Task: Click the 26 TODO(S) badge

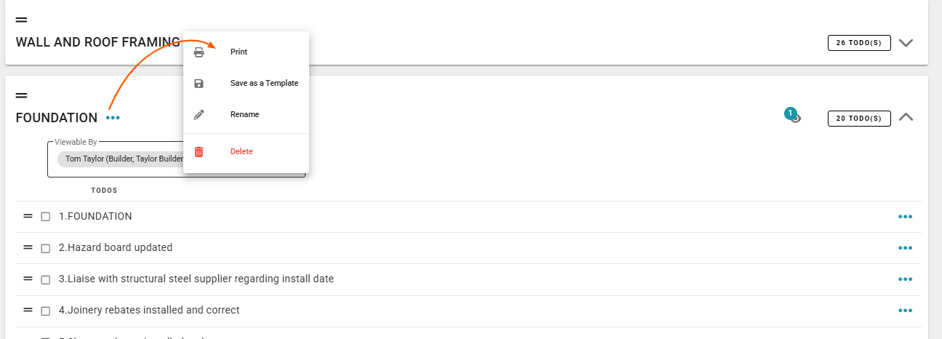Action: pyautogui.click(x=859, y=43)
